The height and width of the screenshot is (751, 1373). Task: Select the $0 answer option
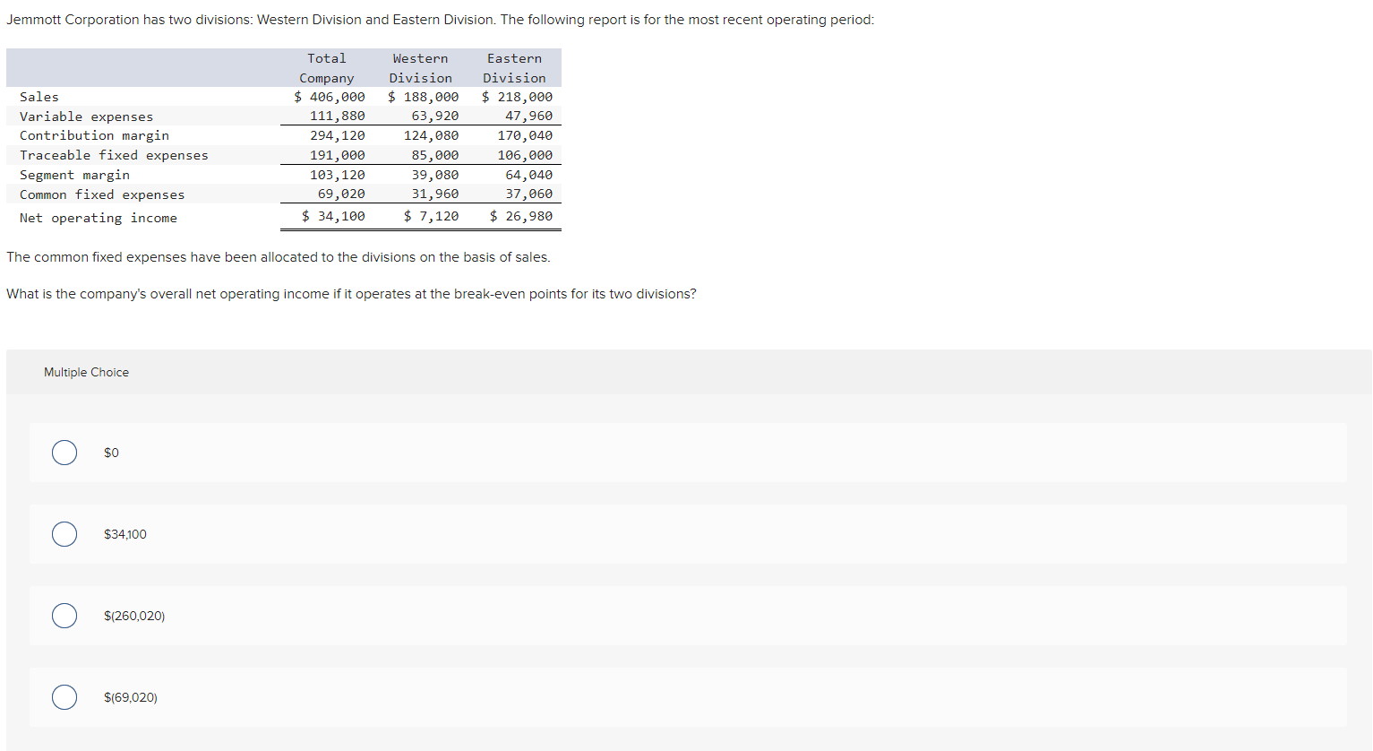[x=64, y=453]
